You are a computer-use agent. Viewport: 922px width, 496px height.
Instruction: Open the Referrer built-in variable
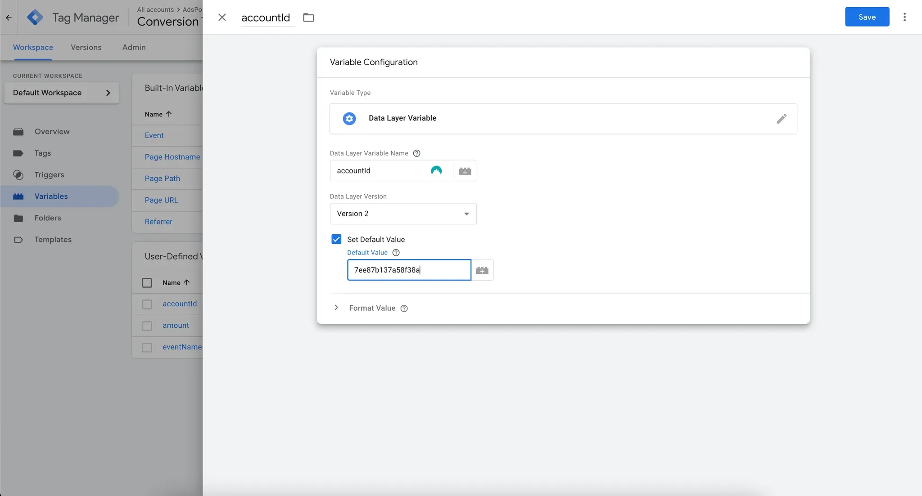coord(158,222)
